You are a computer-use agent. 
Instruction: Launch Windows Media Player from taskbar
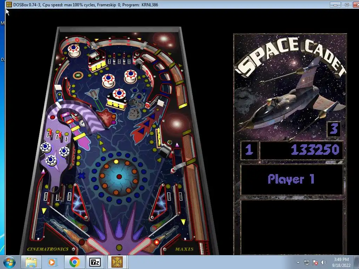click(52, 262)
